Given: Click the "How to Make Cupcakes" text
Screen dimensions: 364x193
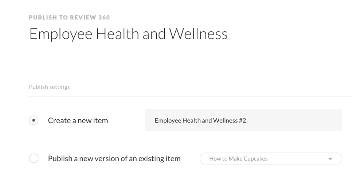Looking at the screenshot, I should click(238, 159).
